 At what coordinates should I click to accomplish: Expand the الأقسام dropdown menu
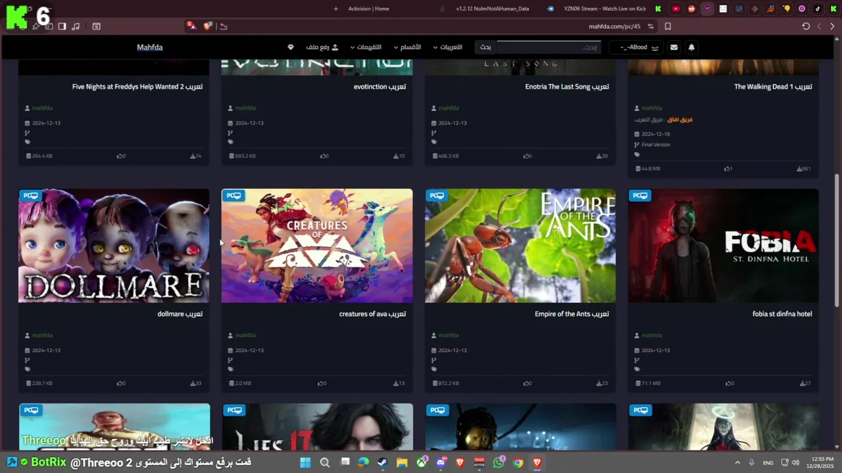pos(407,47)
